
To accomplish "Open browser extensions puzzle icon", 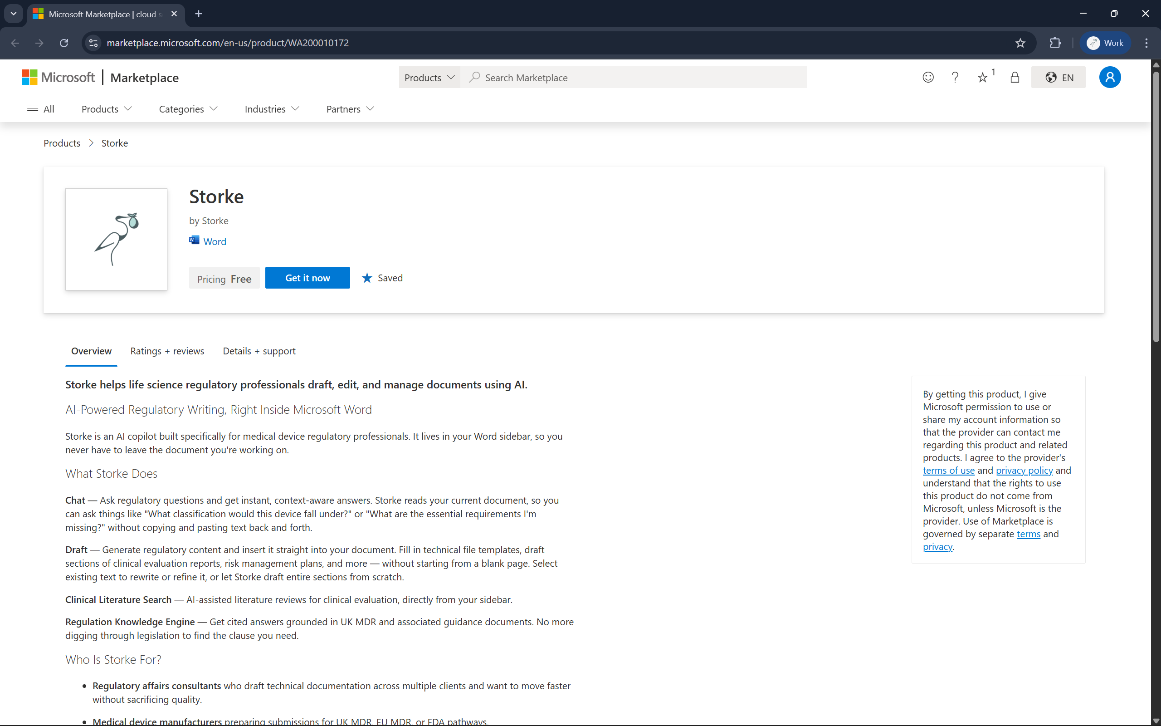I will coord(1055,43).
